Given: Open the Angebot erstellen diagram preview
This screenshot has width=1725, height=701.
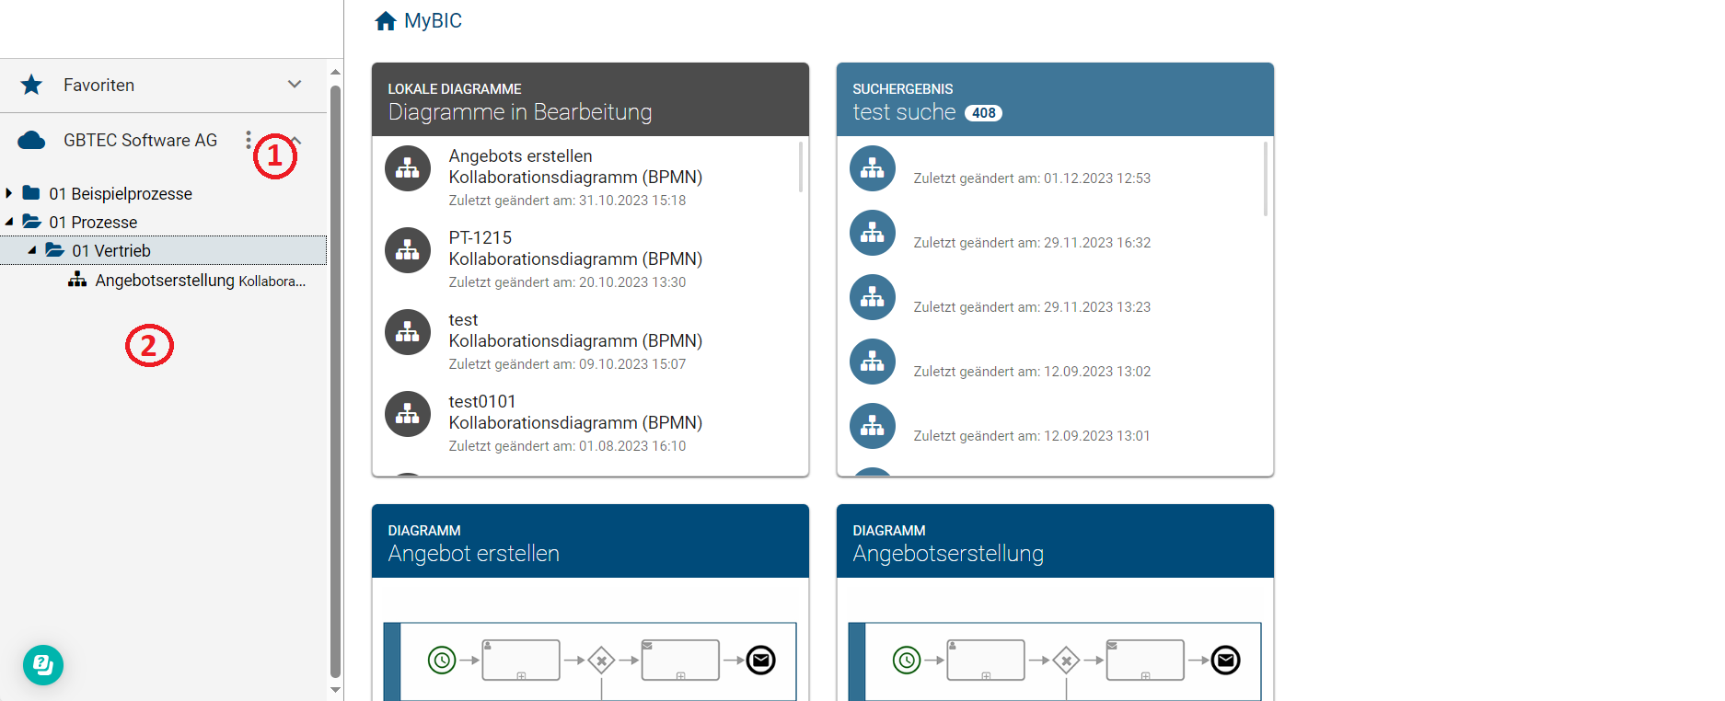Looking at the screenshot, I should (590, 658).
